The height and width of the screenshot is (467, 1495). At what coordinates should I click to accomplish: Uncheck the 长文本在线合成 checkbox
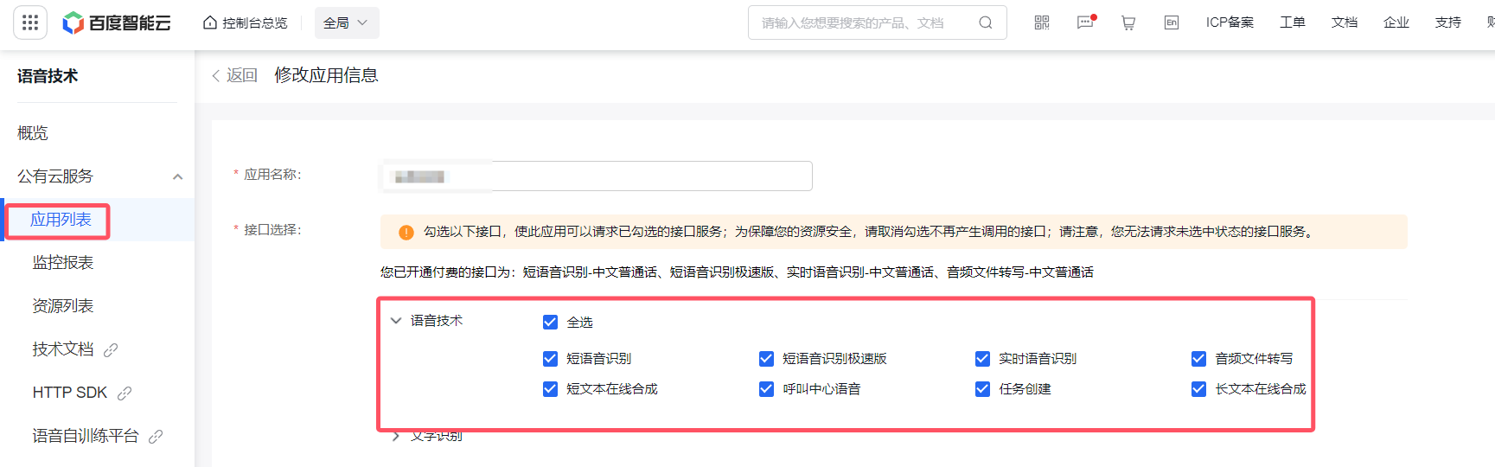[1198, 388]
